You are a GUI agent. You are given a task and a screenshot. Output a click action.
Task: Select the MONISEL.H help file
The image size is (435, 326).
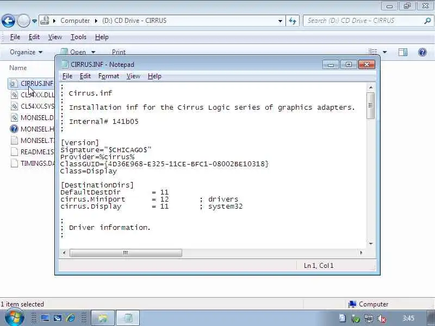(32, 129)
